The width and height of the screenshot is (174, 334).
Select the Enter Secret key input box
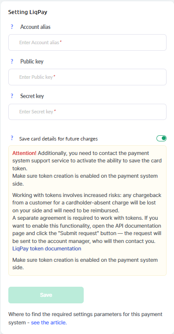point(87,112)
